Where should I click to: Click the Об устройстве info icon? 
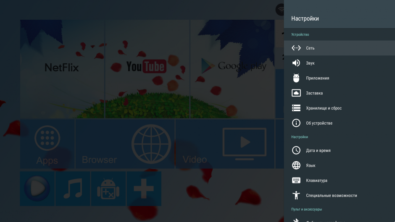pos(296,123)
